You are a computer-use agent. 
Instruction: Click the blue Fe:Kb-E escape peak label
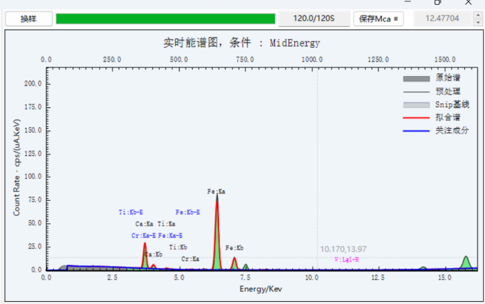188,212
